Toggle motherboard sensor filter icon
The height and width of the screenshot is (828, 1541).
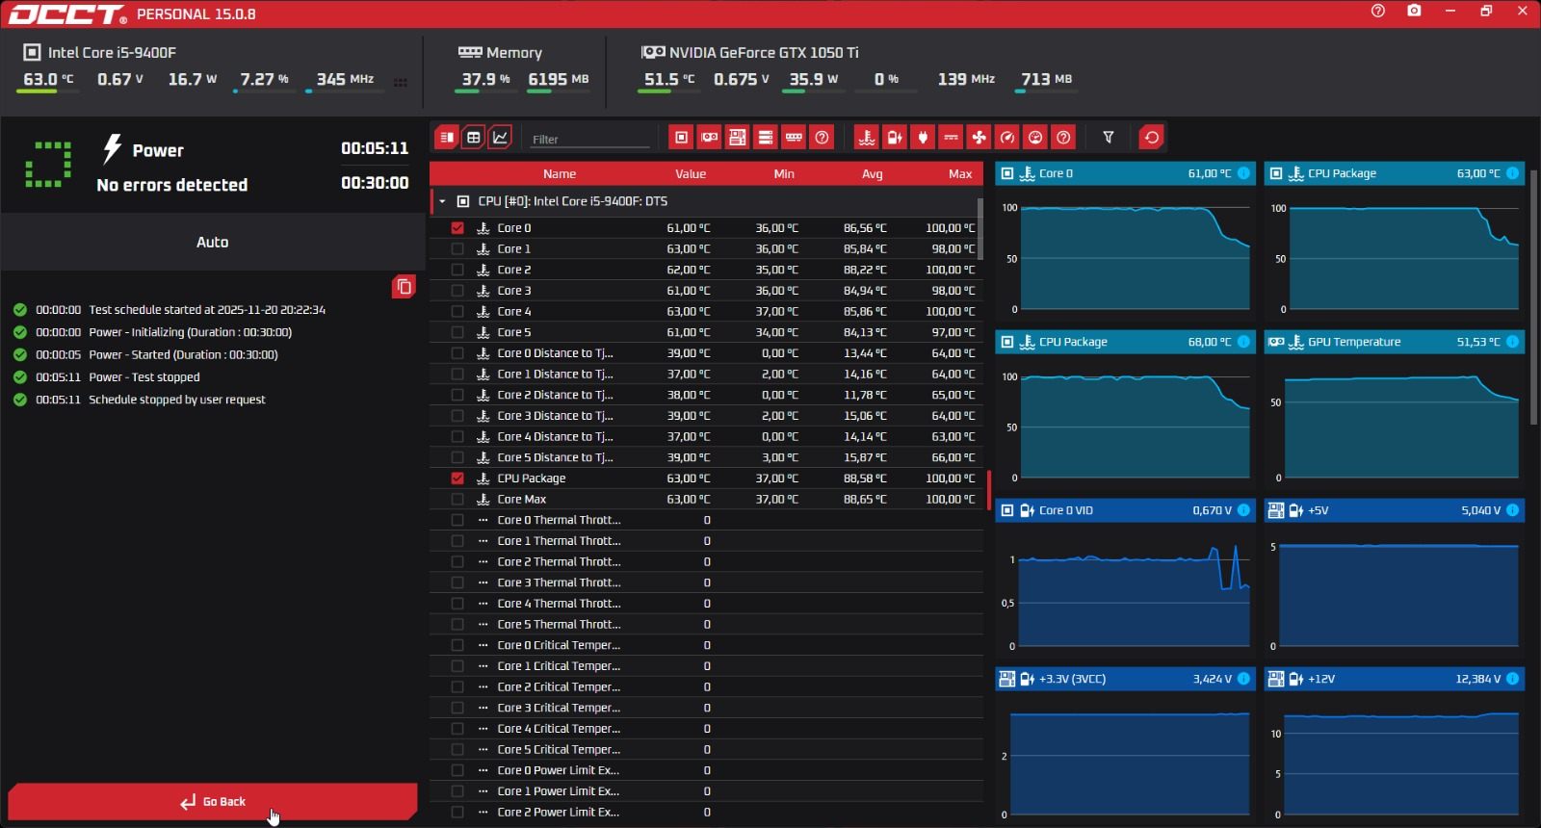coord(738,138)
